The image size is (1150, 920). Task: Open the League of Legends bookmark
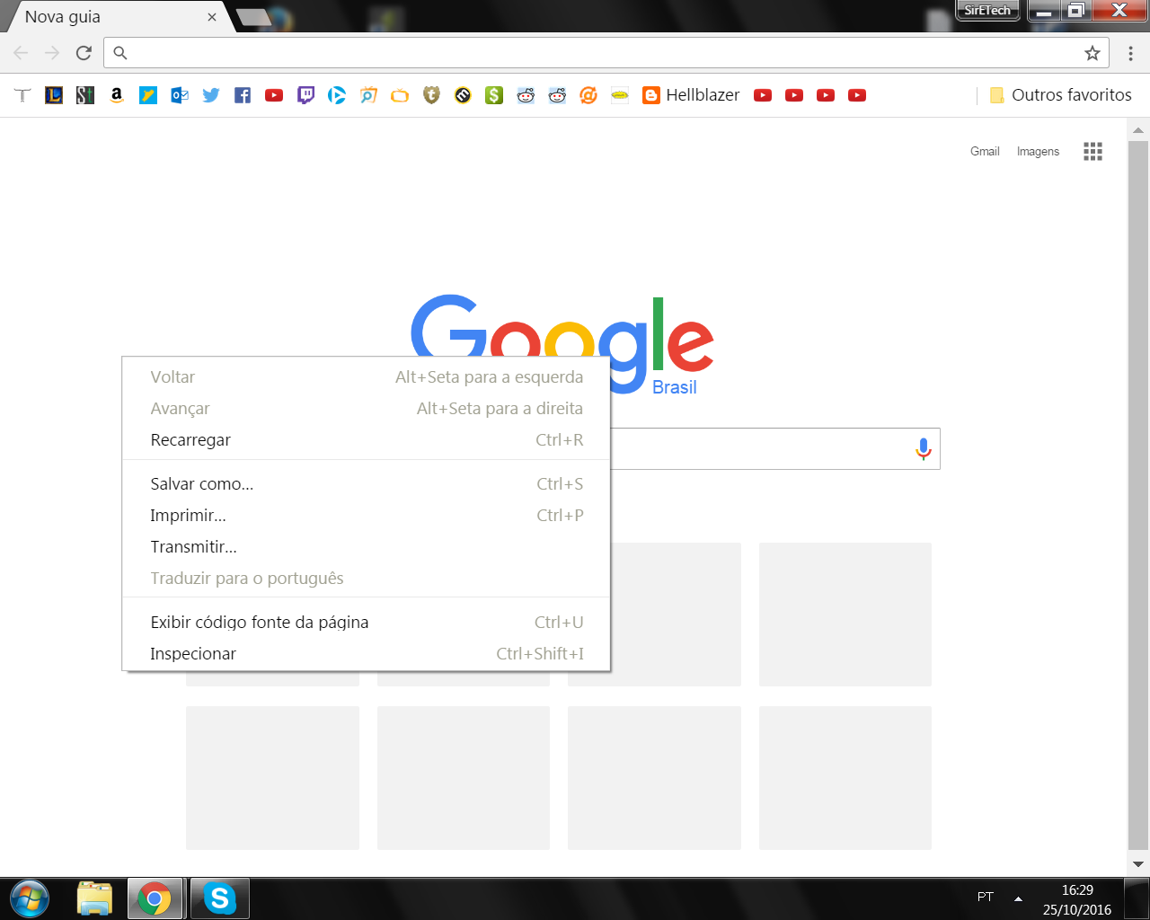coord(54,95)
